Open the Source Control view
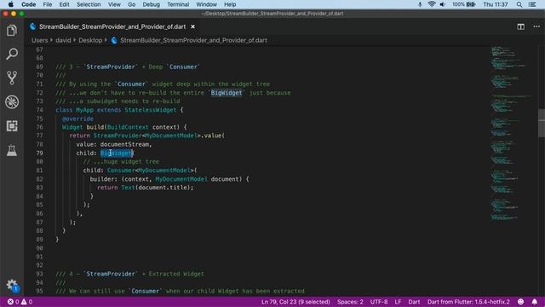The height and width of the screenshot is (307, 545). coord(12,78)
